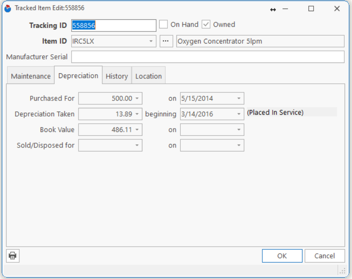The width and height of the screenshot is (352, 279).
Task: Maximize the Tracked Item Edit window
Action: [x=311, y=9]
